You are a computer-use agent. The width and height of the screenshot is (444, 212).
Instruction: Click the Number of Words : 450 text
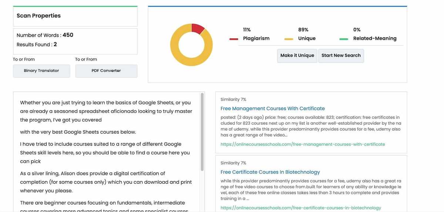pos(45,35)
